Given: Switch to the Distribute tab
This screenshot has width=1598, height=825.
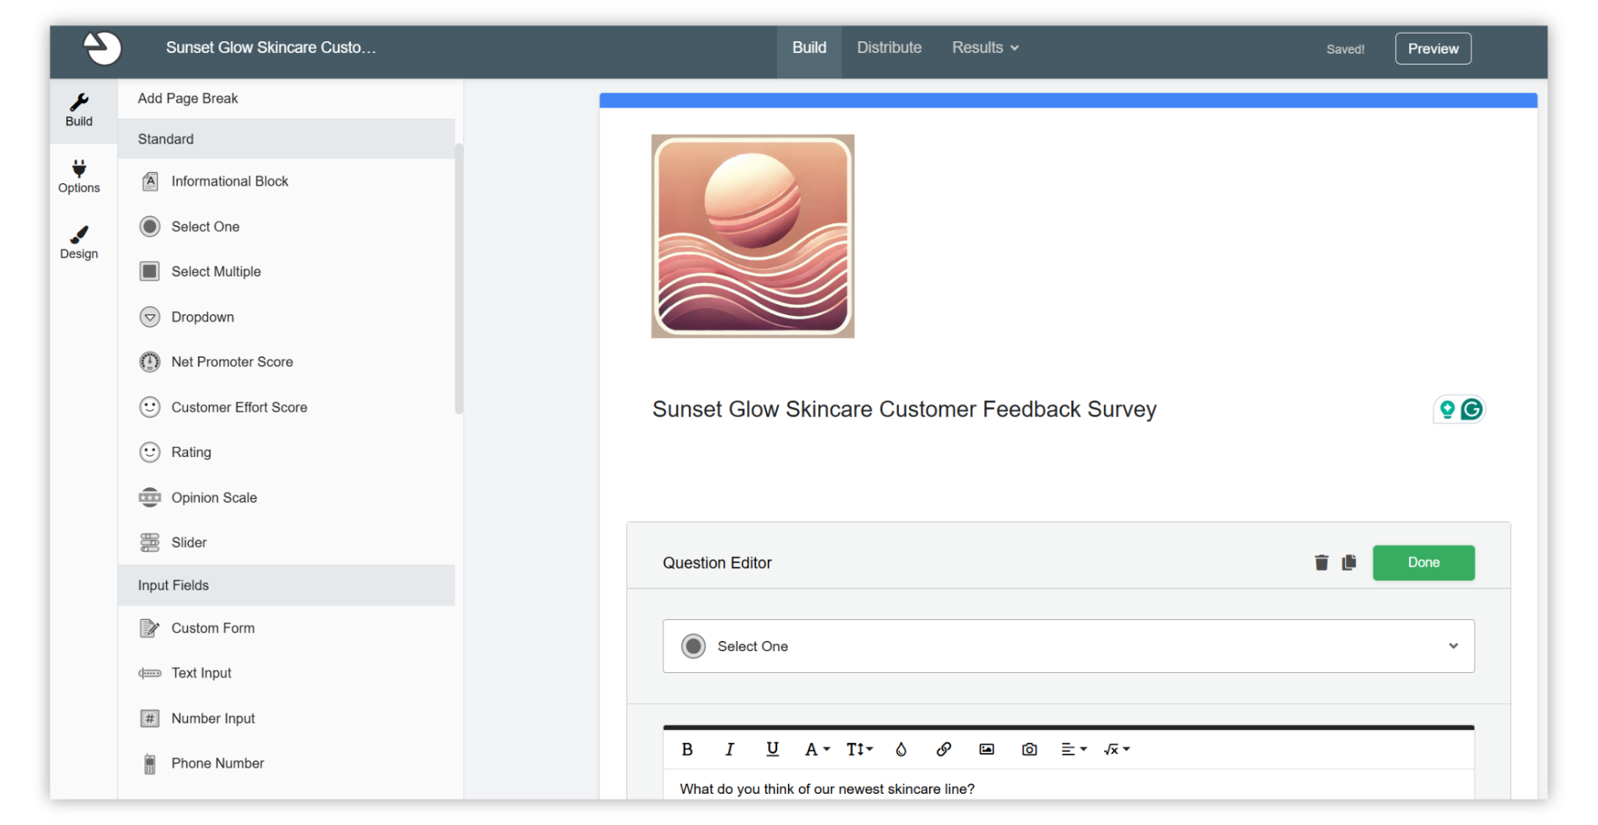Looking at the screenshot, I should [x=889, y=48].
